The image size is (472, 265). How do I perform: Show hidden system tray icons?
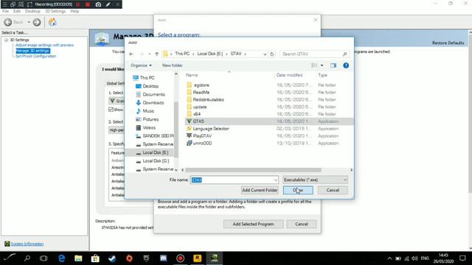(x=389, y=258)
